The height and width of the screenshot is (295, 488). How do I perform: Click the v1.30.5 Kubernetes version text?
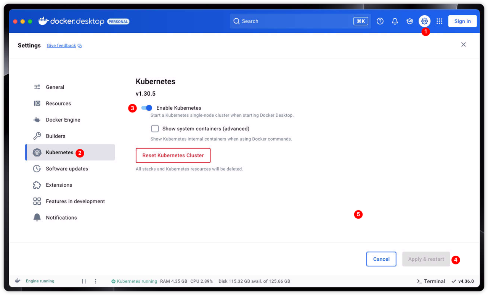click(x=146, y=94)
